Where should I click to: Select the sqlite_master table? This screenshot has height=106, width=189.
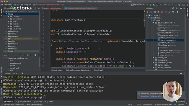[164, 65]
